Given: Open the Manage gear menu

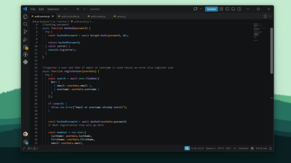Looking at the screenshot, I should pyautogui.click(x=26, y=142).
